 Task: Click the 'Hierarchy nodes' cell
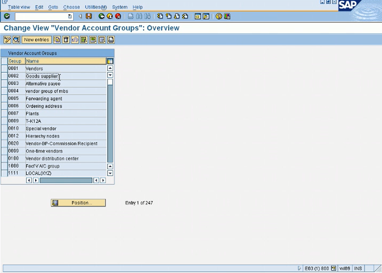pyautogui.click(x=66, y=136)
